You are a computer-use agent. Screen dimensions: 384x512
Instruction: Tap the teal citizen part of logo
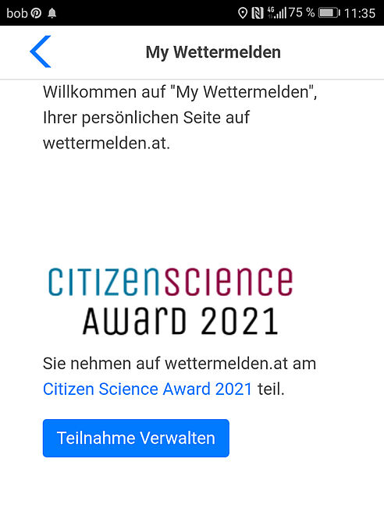tap(104, 282)
